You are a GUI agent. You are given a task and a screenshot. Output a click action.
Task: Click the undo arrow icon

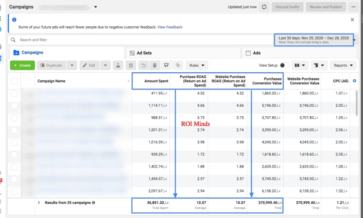click(143, 65)
